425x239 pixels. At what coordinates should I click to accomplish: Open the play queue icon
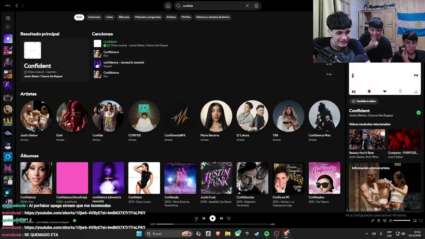click(x=379, y=220)
